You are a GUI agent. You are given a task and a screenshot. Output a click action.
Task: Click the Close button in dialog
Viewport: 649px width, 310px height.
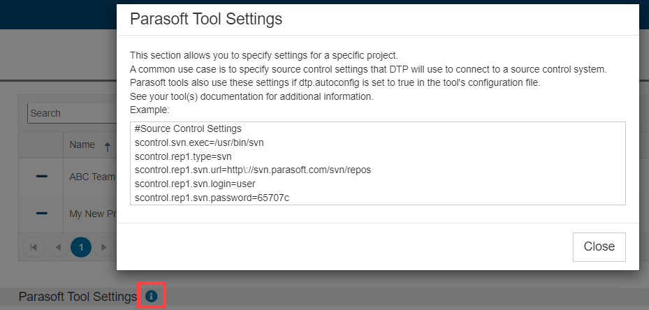pos(599,246)
